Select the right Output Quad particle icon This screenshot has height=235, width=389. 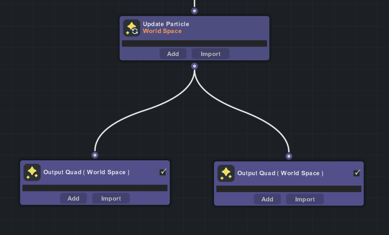[226, 173]
